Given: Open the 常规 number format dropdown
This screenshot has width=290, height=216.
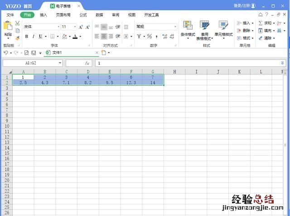Looking at the screenshot, I should click(175, 27).
